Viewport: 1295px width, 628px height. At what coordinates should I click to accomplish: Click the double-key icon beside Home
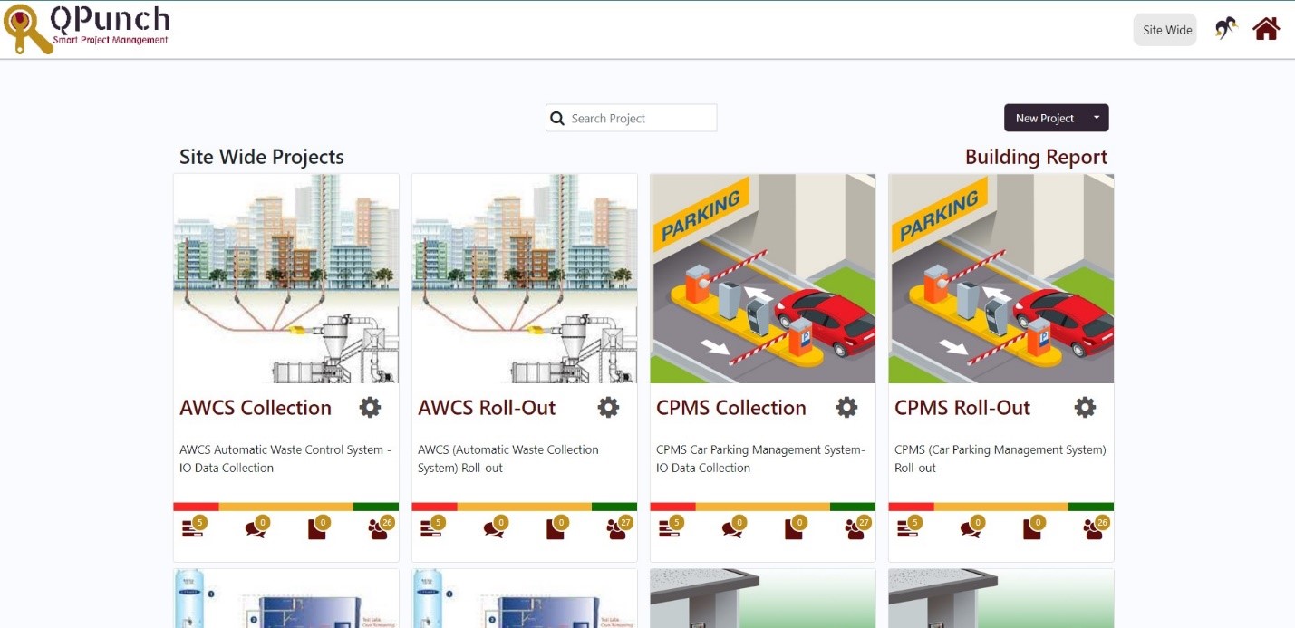point(1225,28)
